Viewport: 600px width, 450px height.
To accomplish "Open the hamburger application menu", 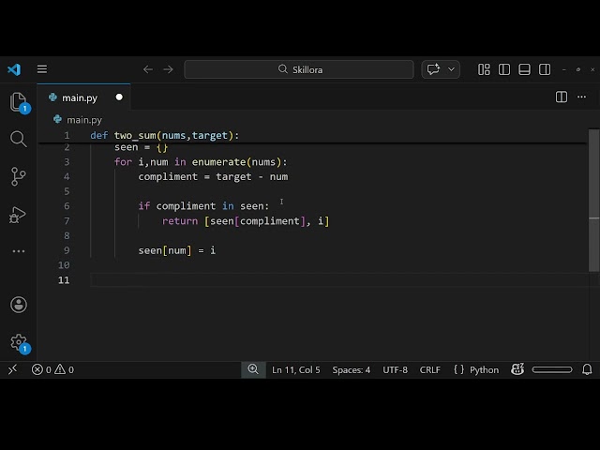I will coord(42,69).
